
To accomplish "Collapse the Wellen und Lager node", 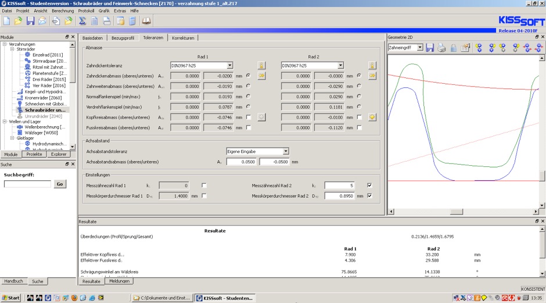I will click(5, 122).
